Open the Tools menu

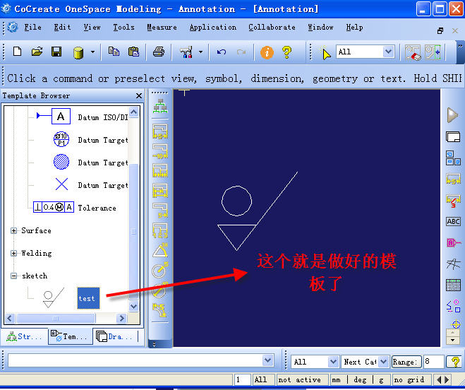click(123, 28)
